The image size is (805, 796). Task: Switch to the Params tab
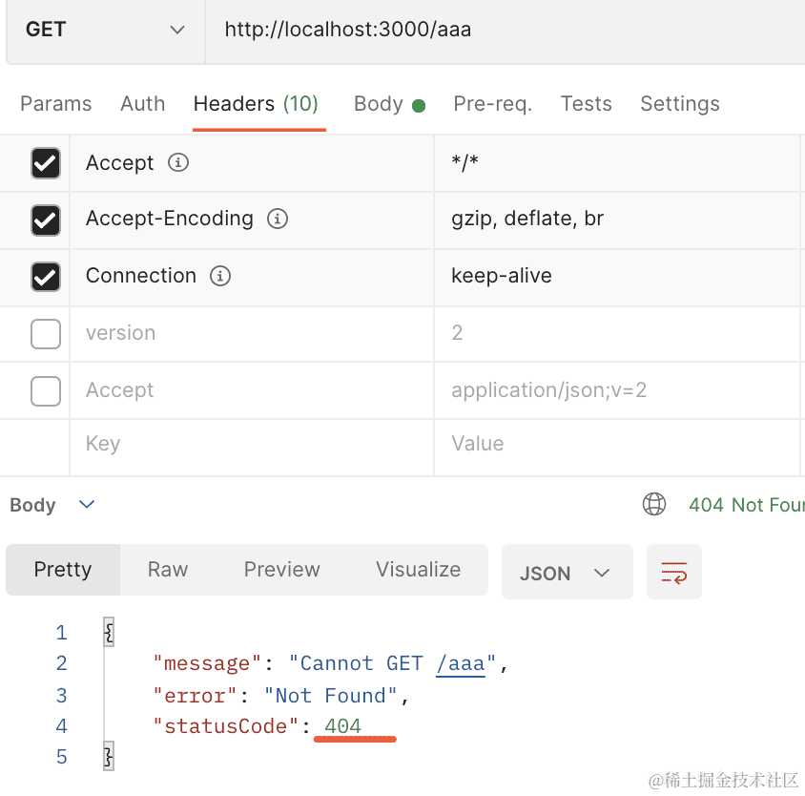pyautogui.click(x=56, y=104)
